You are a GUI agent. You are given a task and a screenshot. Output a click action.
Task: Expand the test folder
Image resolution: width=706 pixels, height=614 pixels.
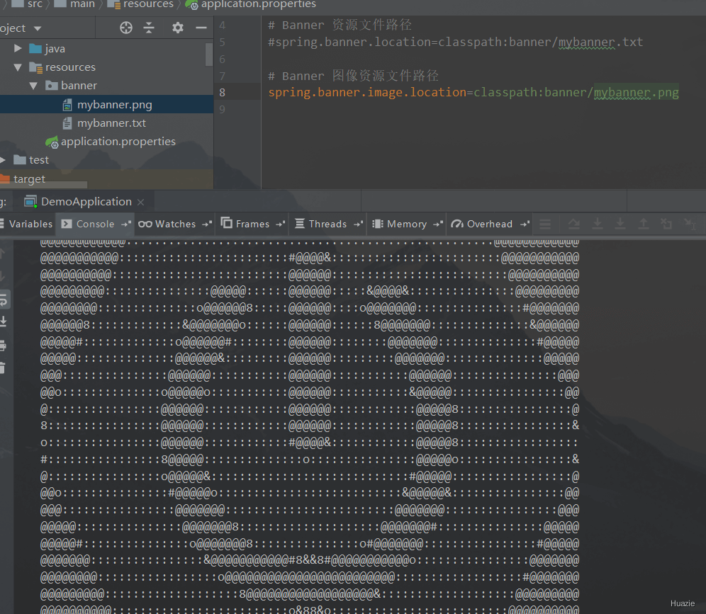[3, 159]
